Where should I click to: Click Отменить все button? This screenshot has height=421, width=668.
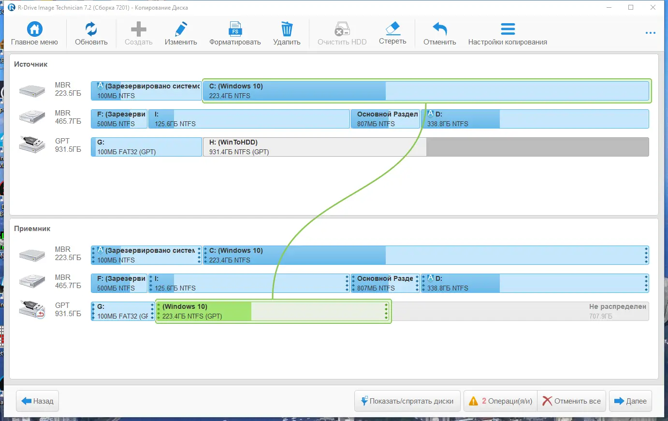[572, 401]
